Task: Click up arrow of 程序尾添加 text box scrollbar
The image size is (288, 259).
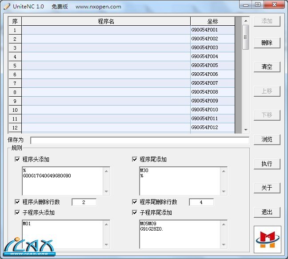Action: click(224, 171)
